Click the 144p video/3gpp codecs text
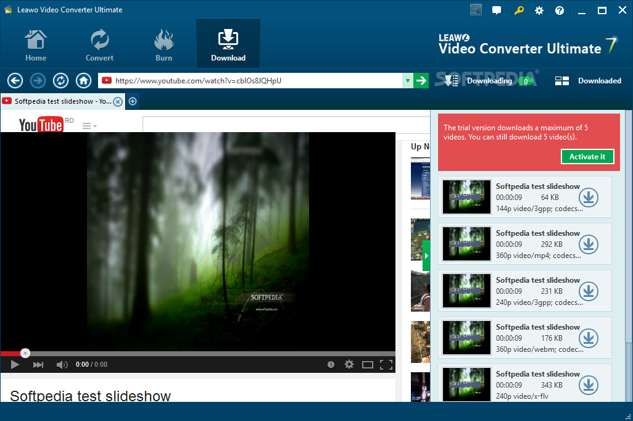The height and width of the screenshot is (421, 633). (539, 209)
